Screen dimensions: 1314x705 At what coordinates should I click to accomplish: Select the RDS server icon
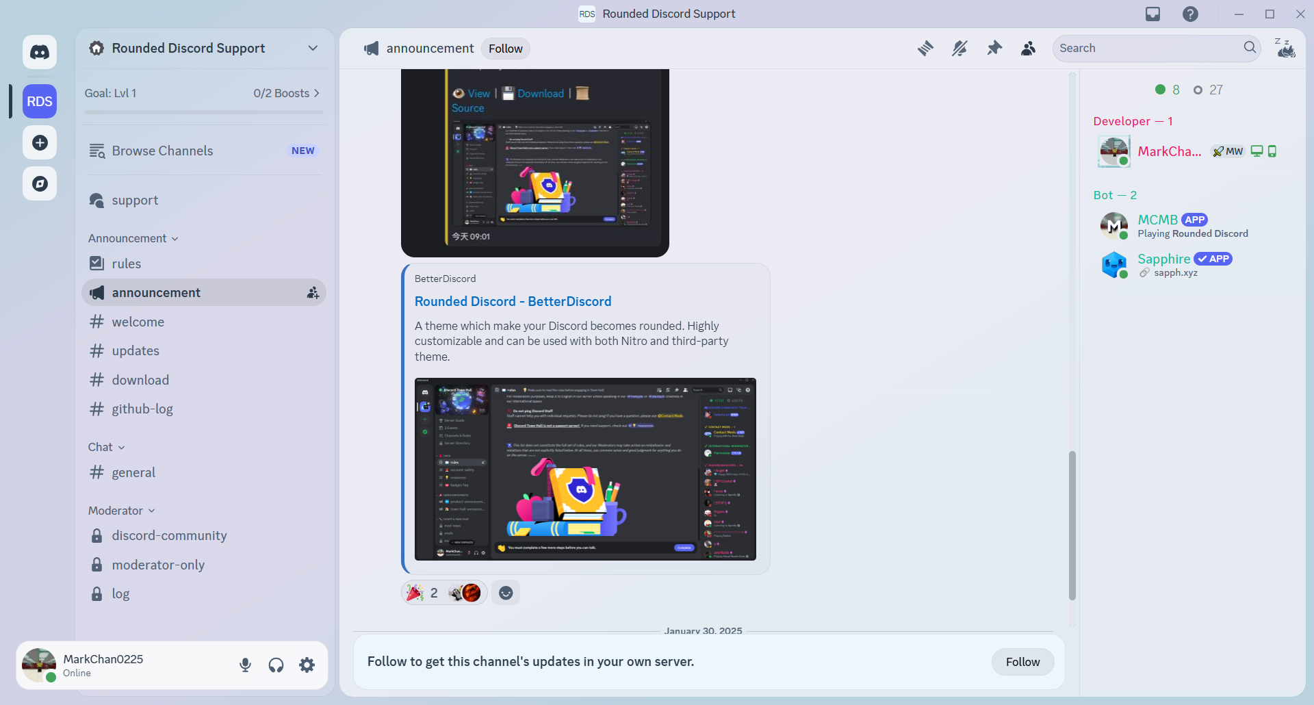coord(40,101)
